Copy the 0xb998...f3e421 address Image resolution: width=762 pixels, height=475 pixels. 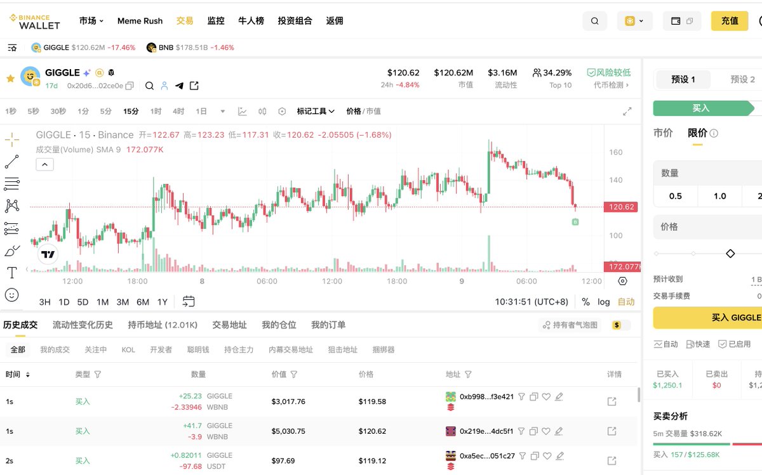[533, 396]
